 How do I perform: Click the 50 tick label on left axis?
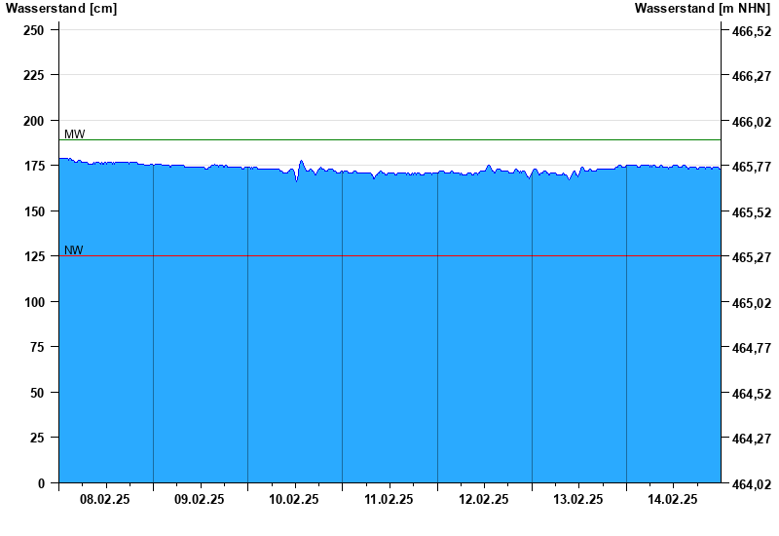click(37, 393)
